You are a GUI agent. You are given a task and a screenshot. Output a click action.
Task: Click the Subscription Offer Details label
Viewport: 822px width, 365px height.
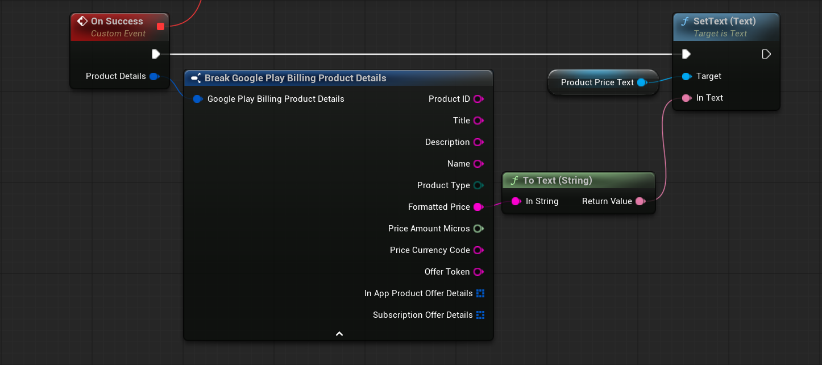(x=423, y=315)
